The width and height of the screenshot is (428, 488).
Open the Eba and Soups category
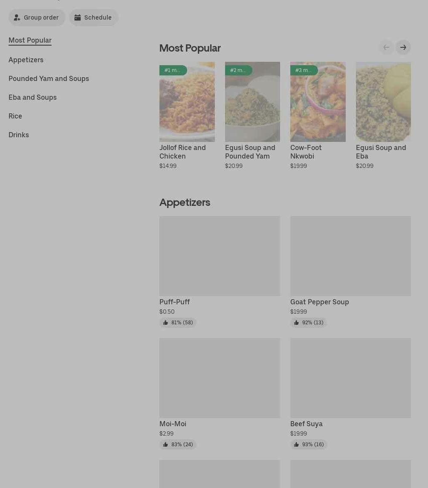[x=32, y=97]
